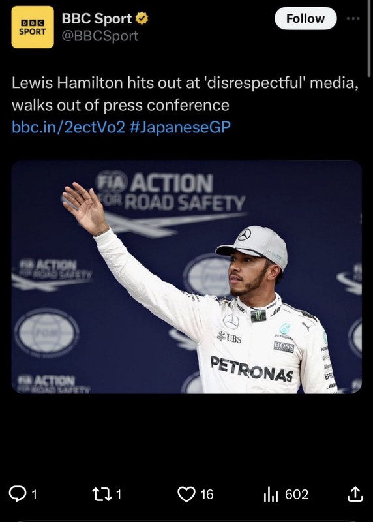Open the bbc.in/2ectVo2 link
373x522 pixels.
tap(68, 127)
